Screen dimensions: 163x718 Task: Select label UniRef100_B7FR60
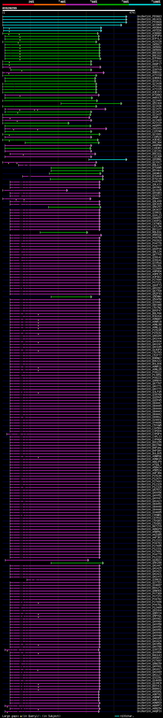(149, 58)
